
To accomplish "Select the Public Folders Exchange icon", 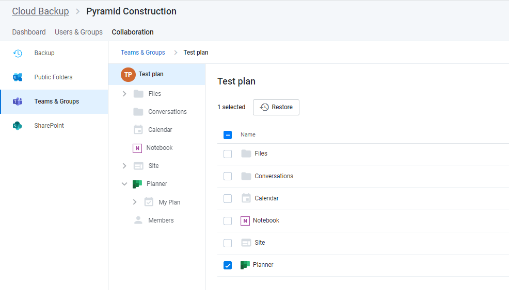I will click(18, 77).
